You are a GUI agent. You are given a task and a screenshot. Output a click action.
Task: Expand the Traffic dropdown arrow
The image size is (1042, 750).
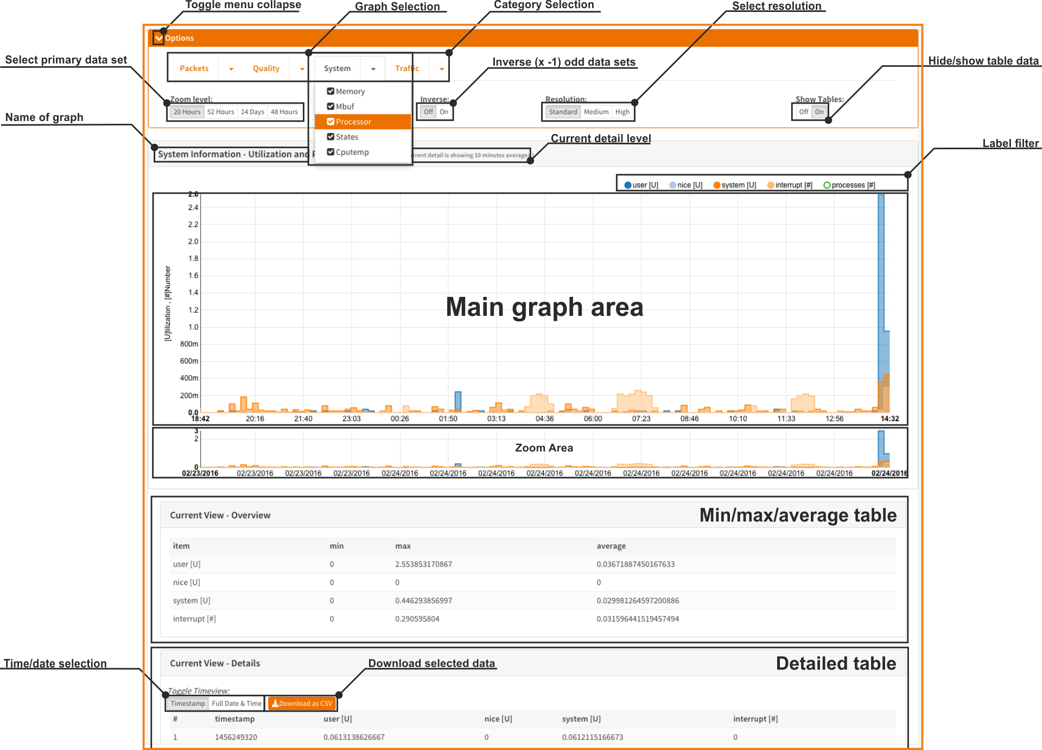coord(442,69)
